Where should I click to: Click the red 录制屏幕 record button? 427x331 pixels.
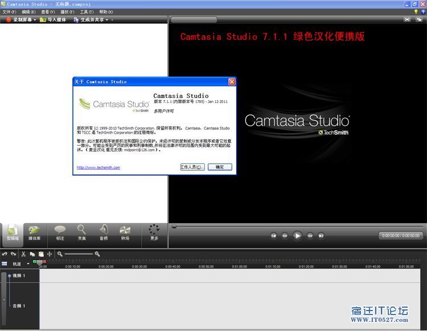19,19
